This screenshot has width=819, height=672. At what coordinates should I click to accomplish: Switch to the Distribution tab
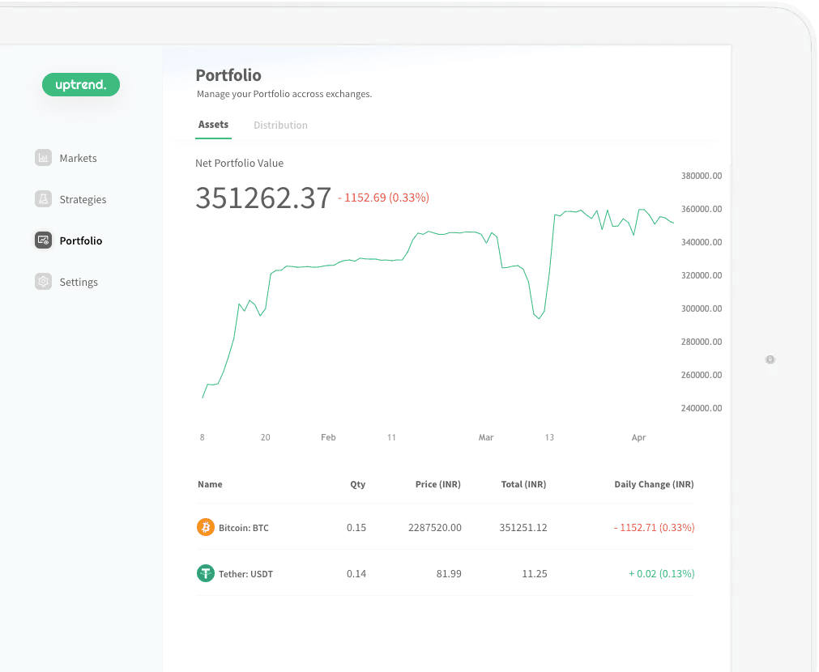(x=280, y=125)
